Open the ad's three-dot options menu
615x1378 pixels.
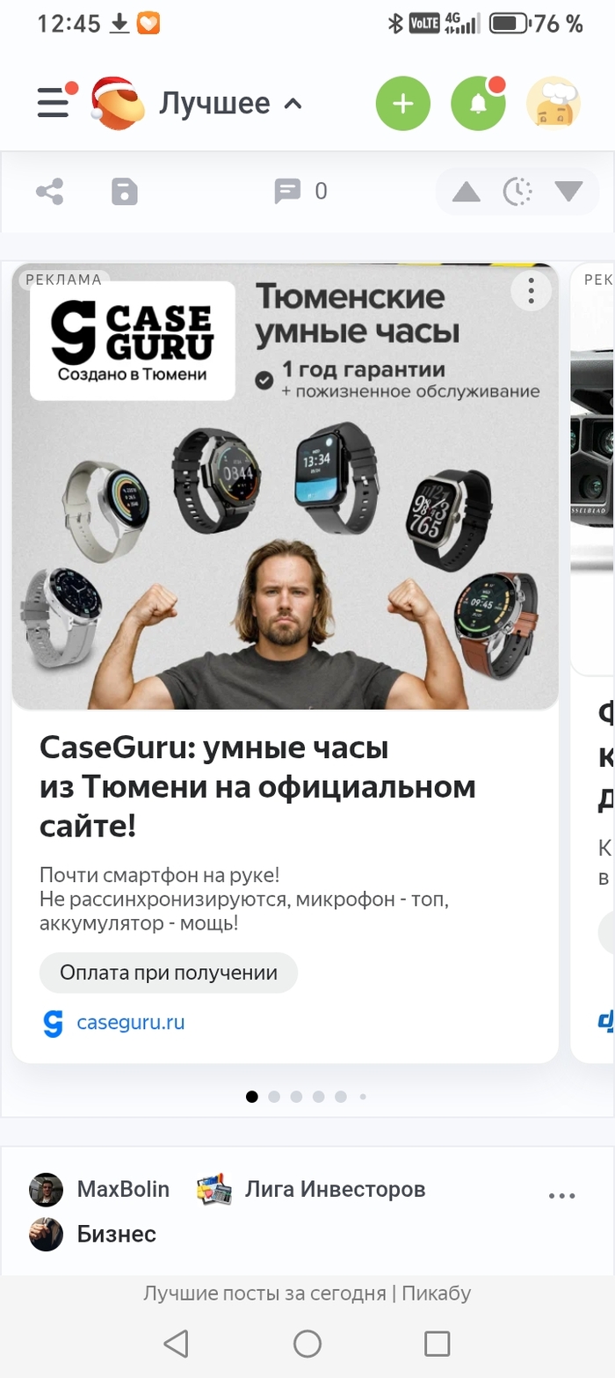pos(531,289)
